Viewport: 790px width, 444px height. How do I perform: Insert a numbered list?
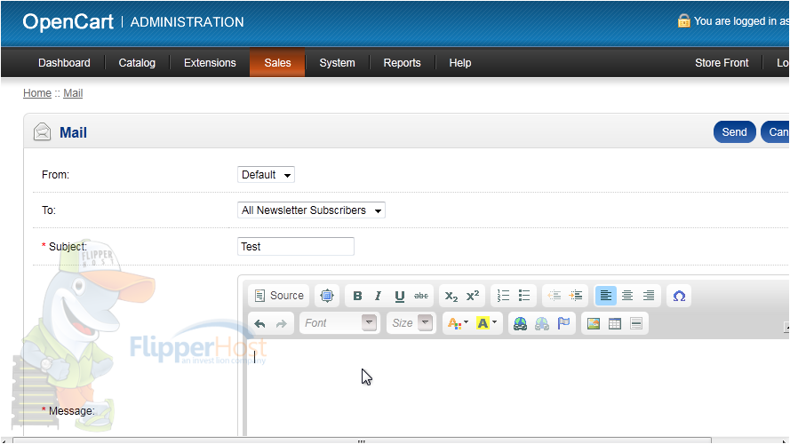point(503,296)
